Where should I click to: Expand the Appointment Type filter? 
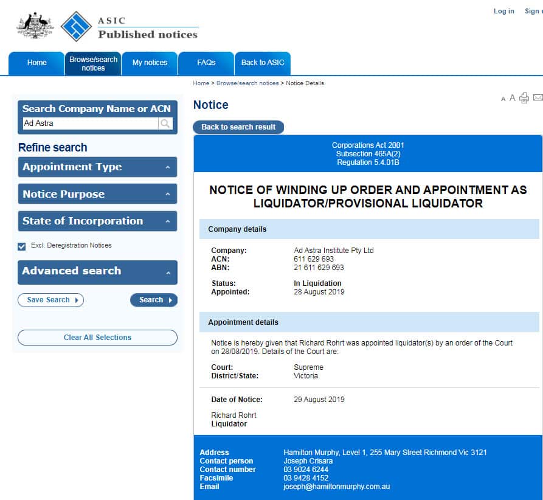pos(97,167)
